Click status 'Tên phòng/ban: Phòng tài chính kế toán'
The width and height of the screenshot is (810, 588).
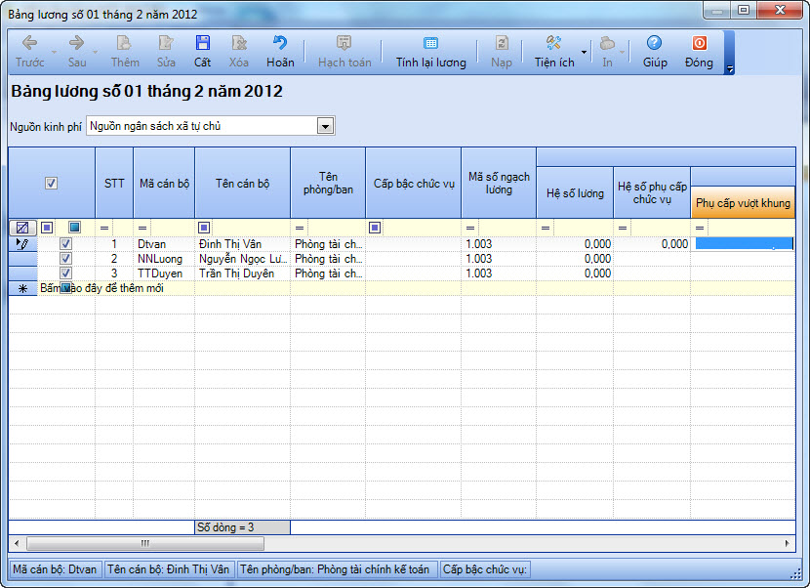(x=338, y=569)
